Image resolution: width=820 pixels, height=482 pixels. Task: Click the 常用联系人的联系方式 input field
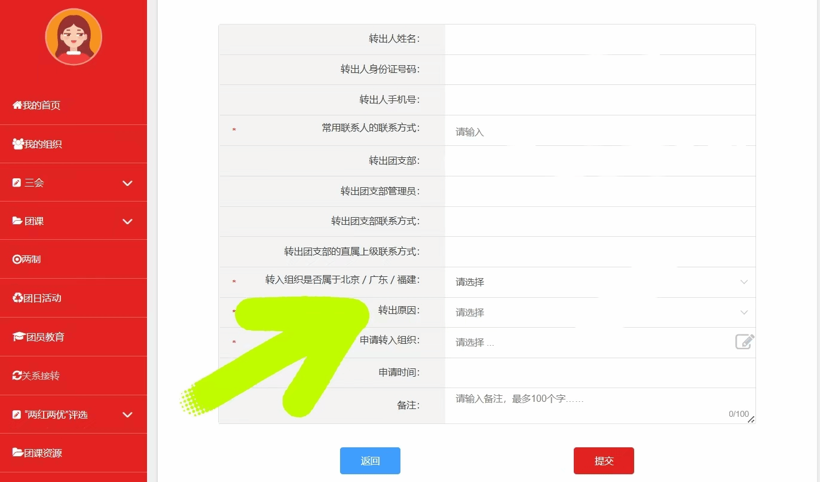point(600,132)
